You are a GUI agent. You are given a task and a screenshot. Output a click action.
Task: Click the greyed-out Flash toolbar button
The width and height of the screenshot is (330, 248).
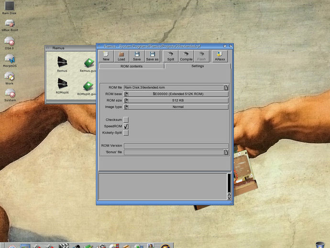click(202, 56)
